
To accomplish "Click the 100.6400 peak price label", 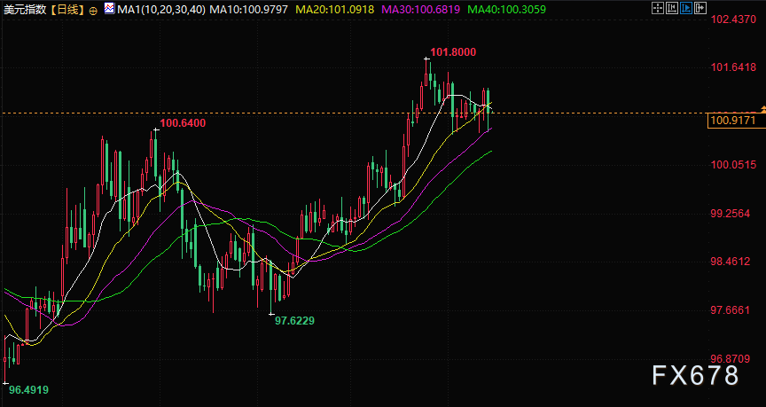I will (183, 123).
